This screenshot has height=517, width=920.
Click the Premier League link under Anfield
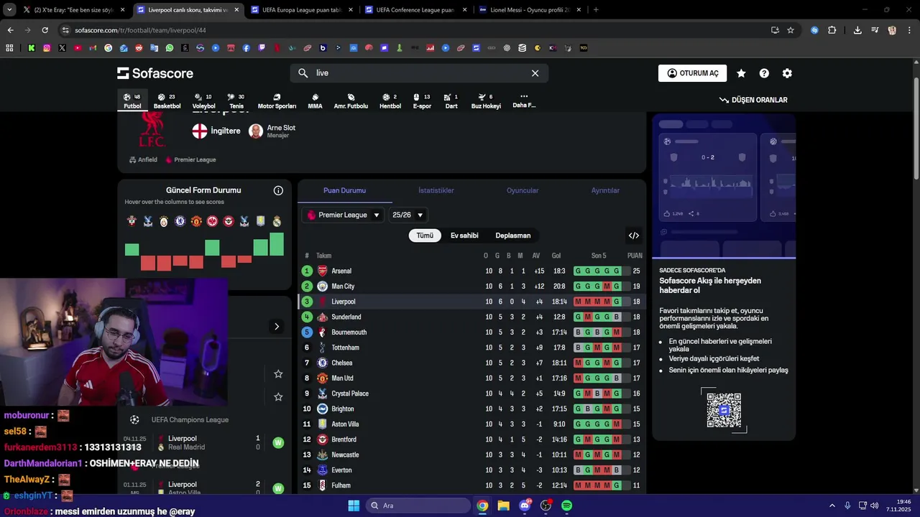(x=190, y=159)
